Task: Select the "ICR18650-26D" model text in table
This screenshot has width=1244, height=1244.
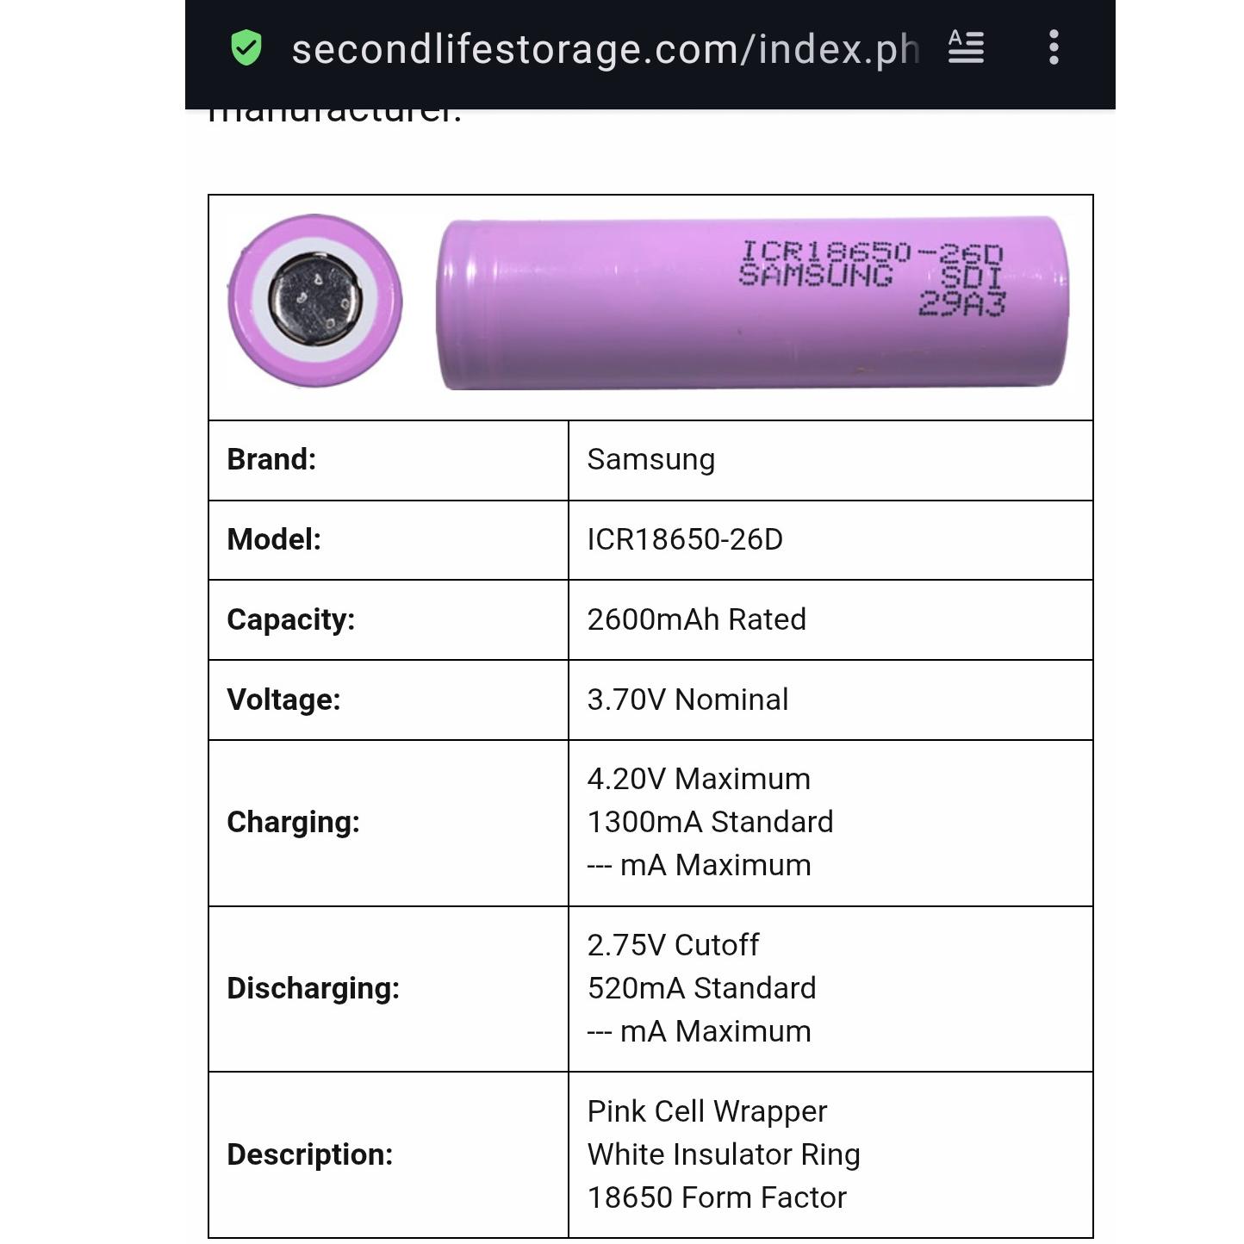Action: click(685, 539)
